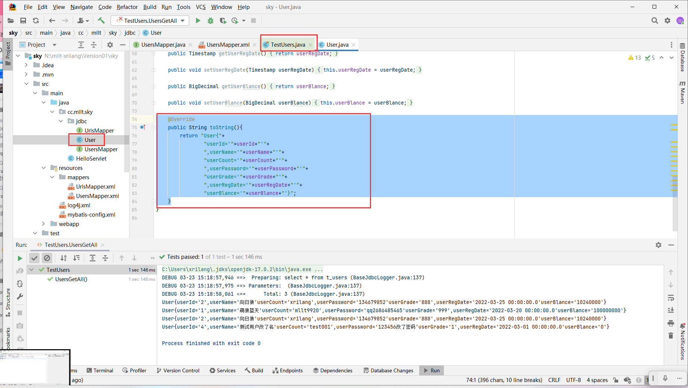Collapse the src folder
Image resolution: width=688 pixels, height=388 pixels.
[x=26, y=84]
